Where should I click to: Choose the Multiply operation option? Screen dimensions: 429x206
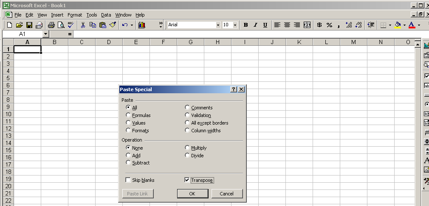187,148
